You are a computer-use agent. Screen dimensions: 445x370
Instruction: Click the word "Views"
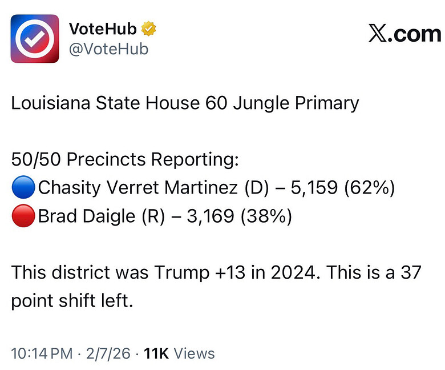click(194, 353)
